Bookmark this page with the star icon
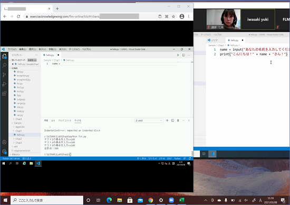290x205 pixels. 173,16
